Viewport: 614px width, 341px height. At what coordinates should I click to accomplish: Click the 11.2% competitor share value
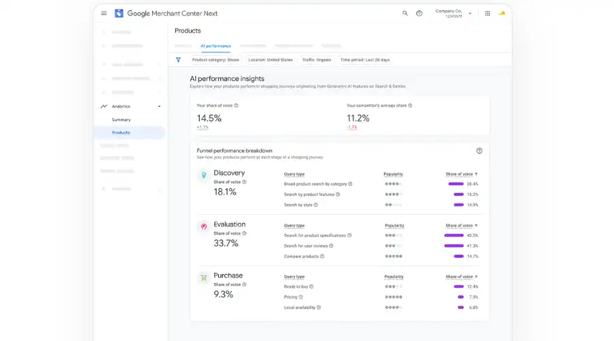pyautogui.click(x=358, y=118)
